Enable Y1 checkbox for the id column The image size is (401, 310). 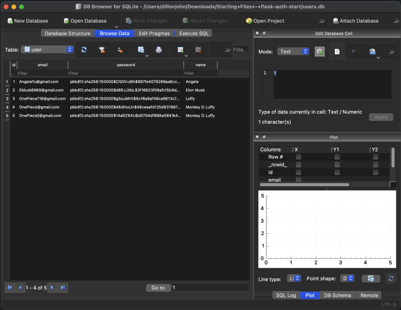click(337, 172)
